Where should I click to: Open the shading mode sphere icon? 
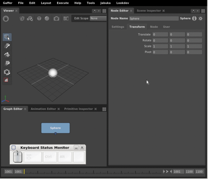click(x=47, y=19)
